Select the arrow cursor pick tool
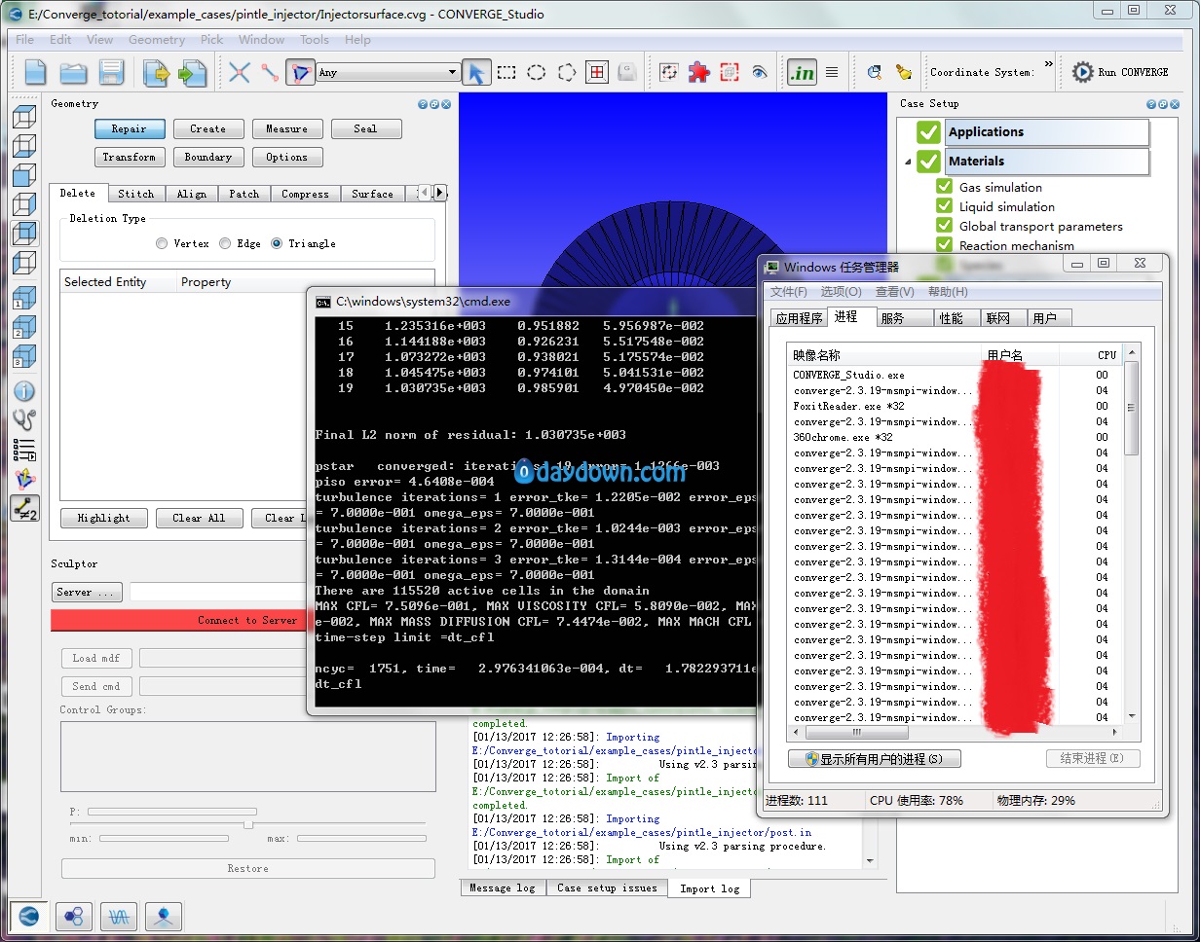The height and width of the screenshot is (942, 1200). click(476, 72)
